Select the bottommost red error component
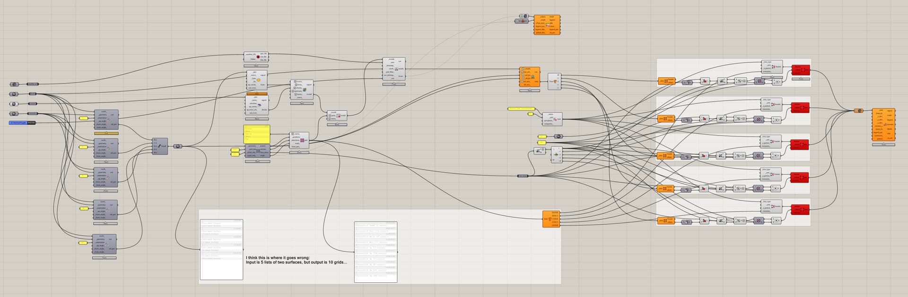This screenshot has height=297, width=908. pyautogui.click(x=800, y=209)
